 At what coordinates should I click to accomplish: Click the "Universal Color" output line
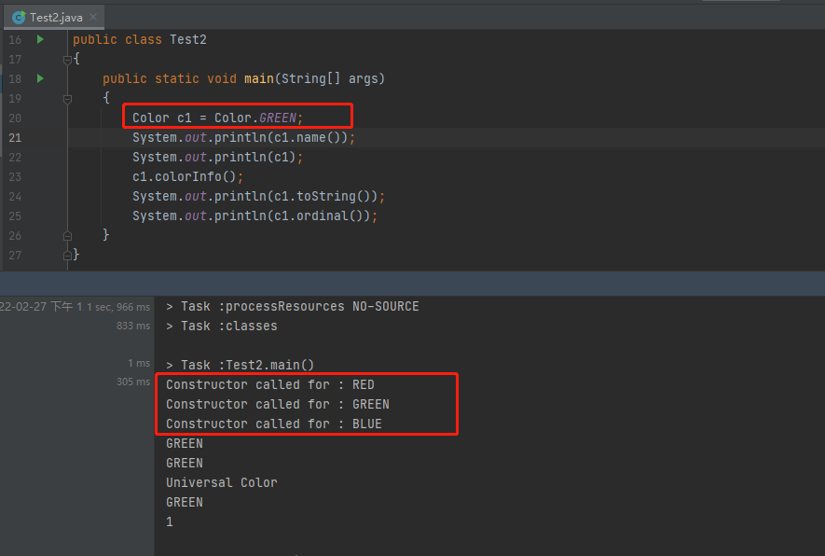(222, 483)
